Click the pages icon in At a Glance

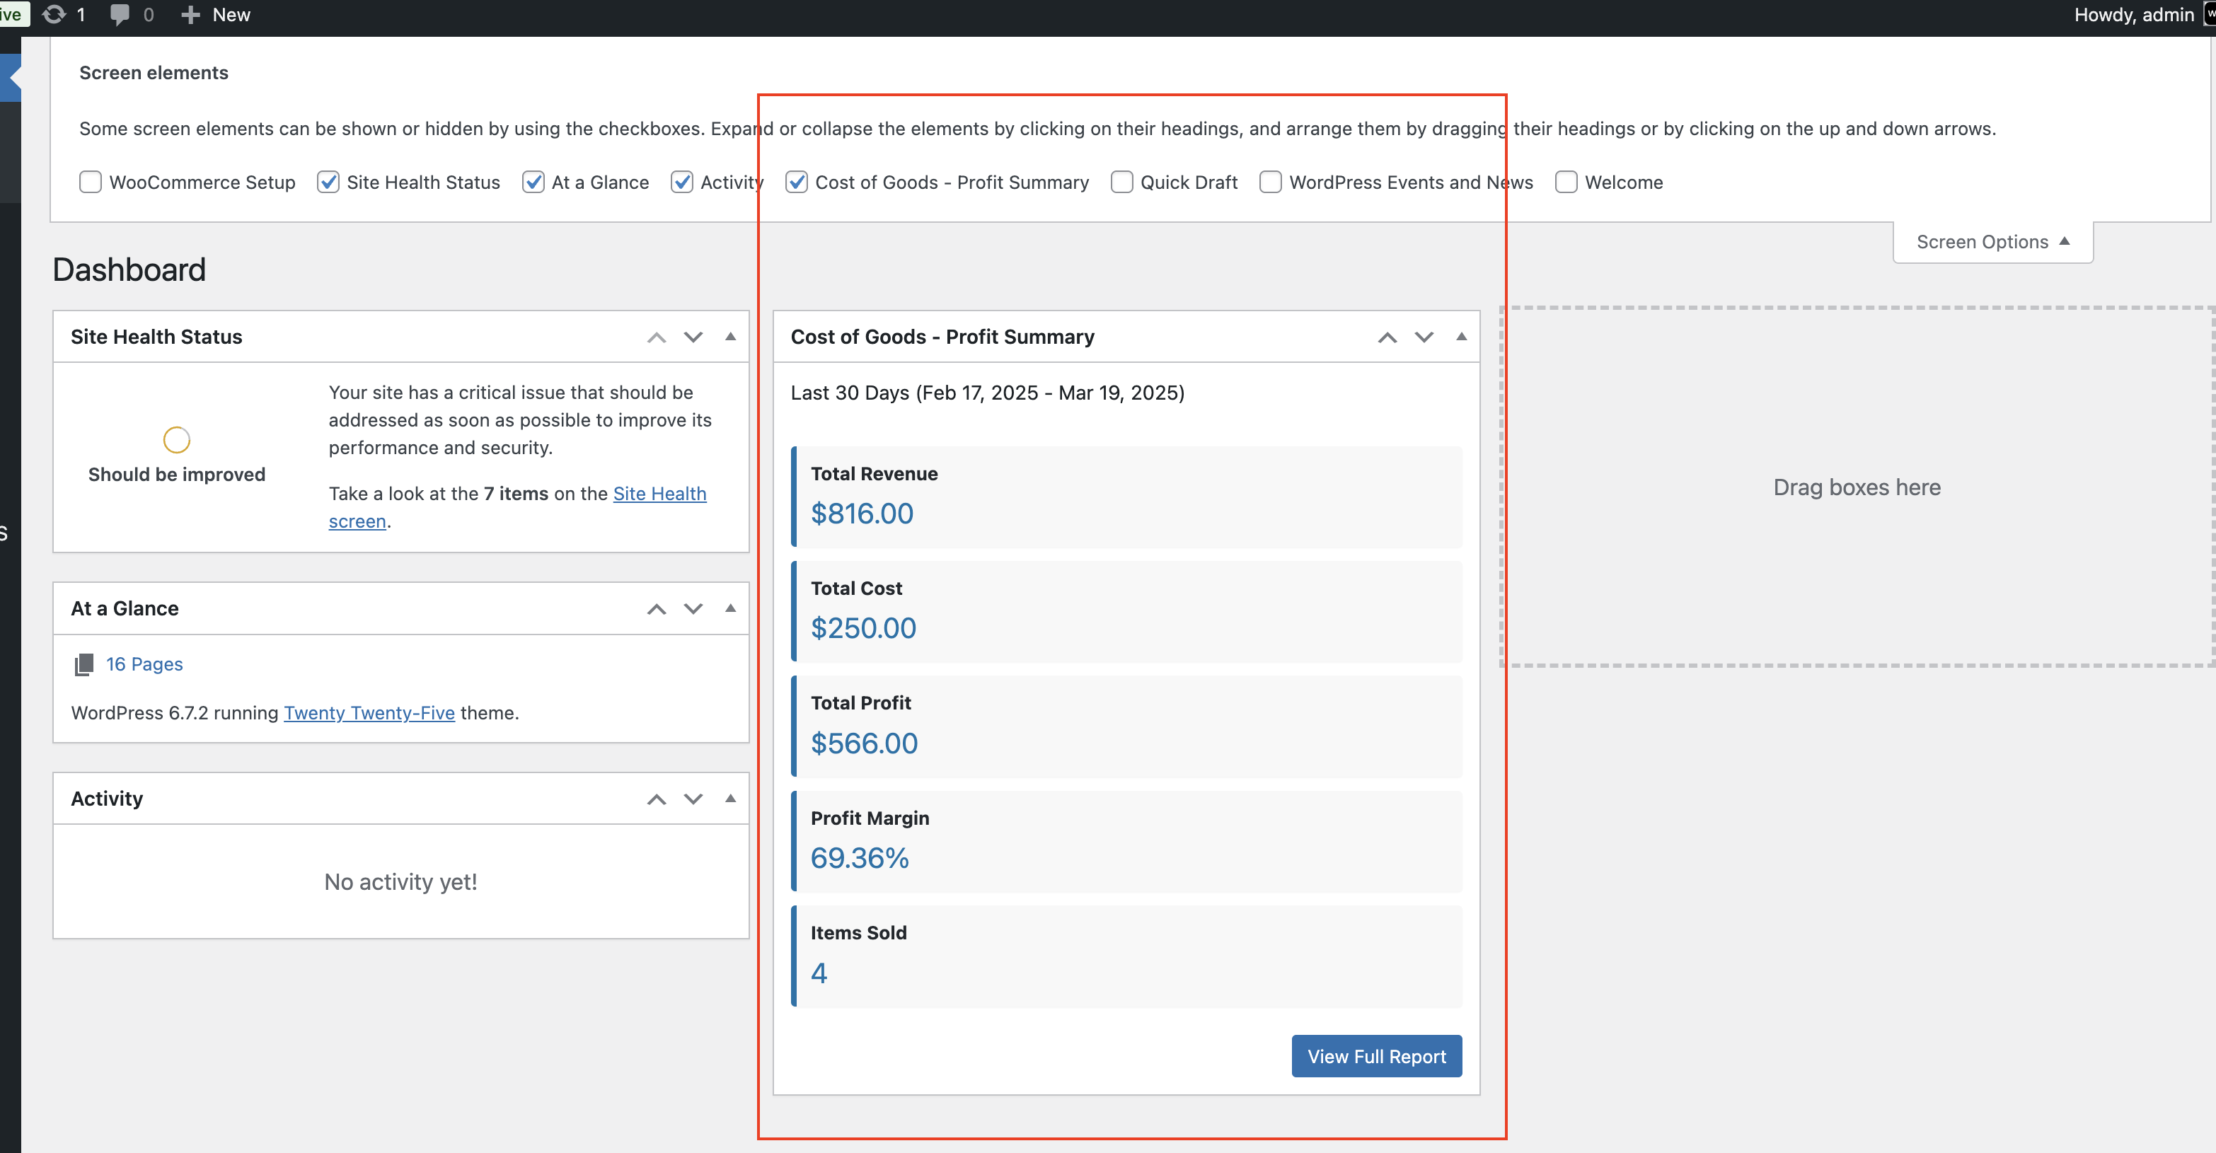pos(83,665)
